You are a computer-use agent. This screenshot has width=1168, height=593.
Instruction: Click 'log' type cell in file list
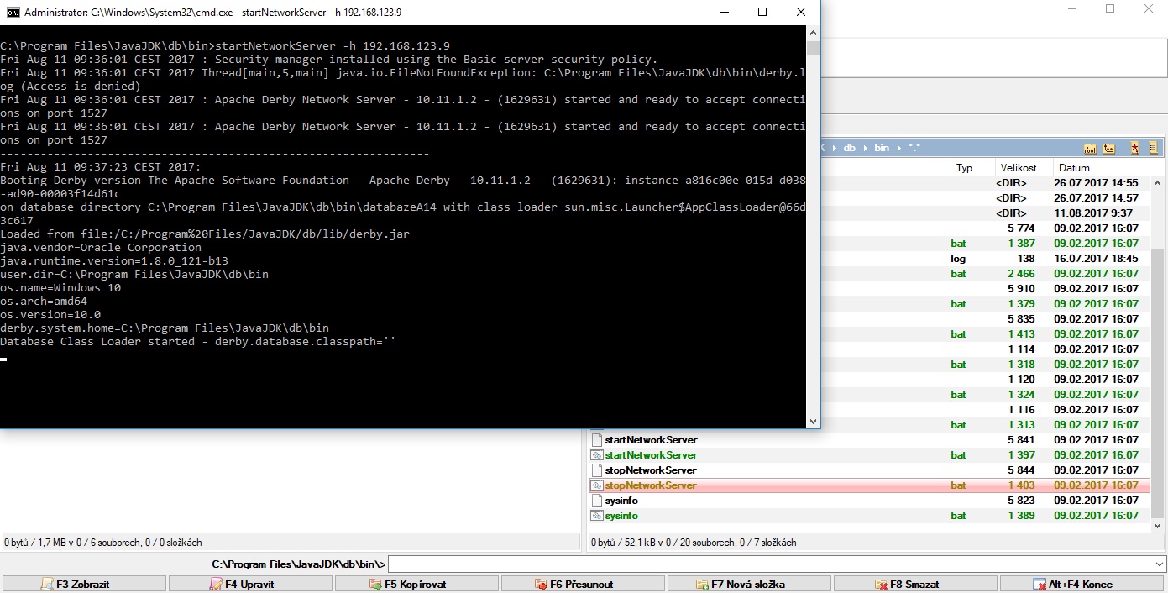pos(958,259)
